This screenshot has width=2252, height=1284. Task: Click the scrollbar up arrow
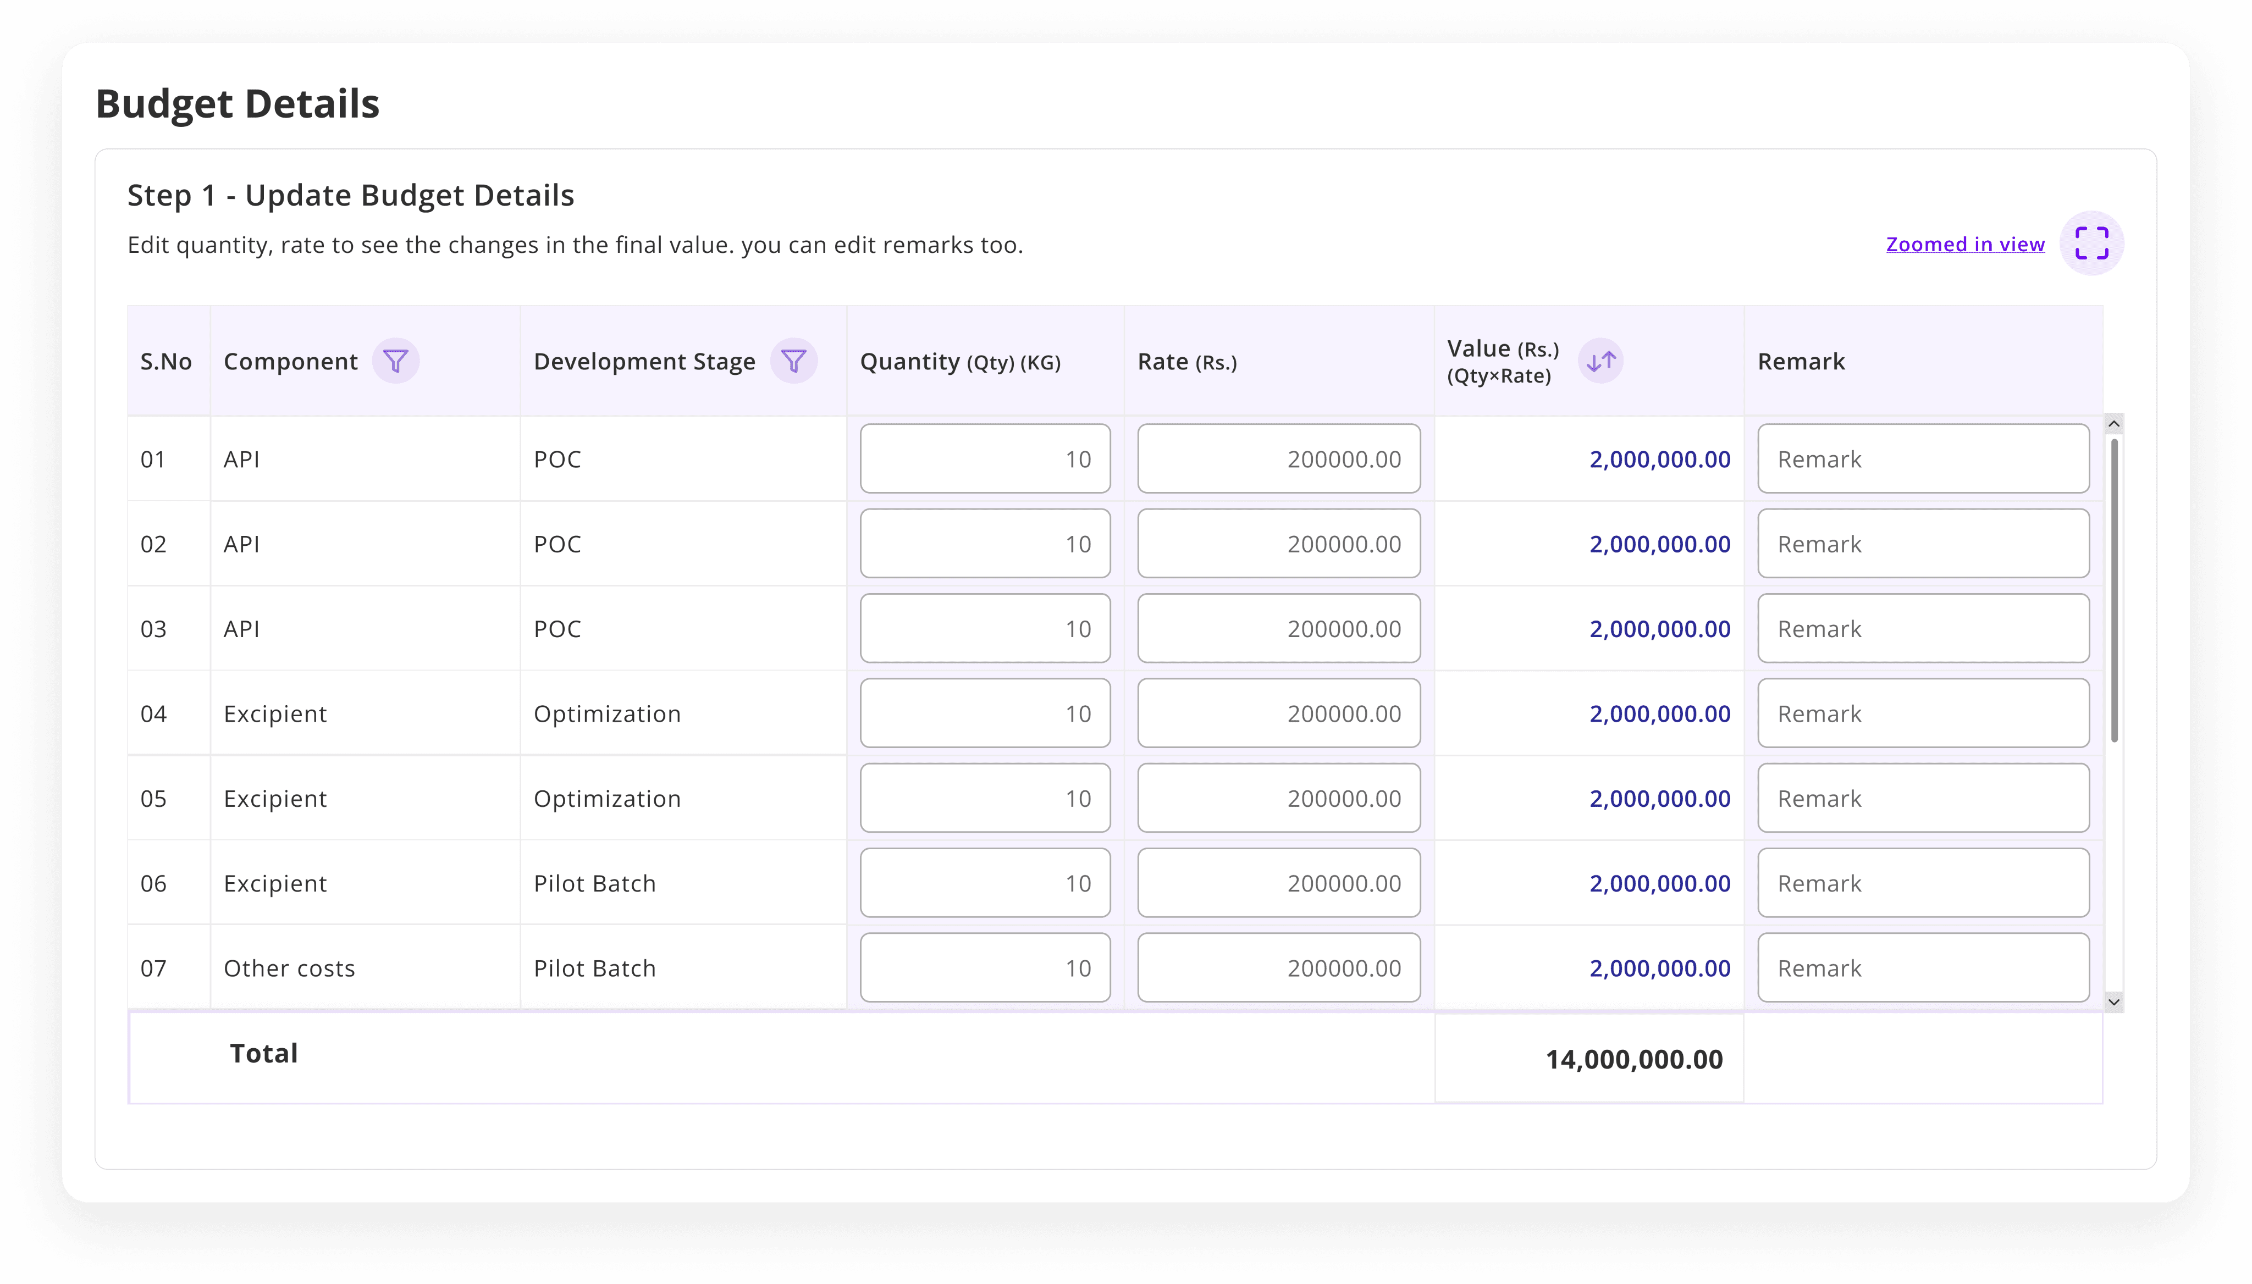pos(2113,424)
